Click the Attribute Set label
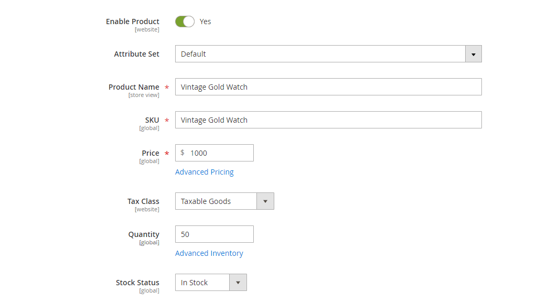 coord(136,54)
